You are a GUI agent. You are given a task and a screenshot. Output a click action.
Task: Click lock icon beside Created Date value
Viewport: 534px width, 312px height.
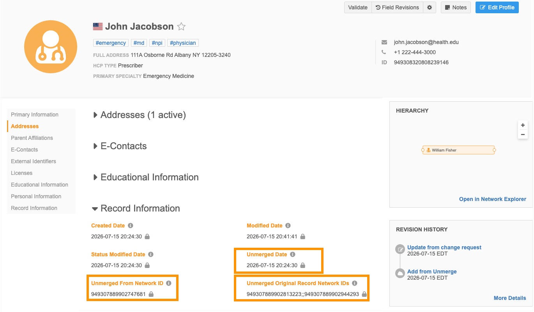(147, 236)
